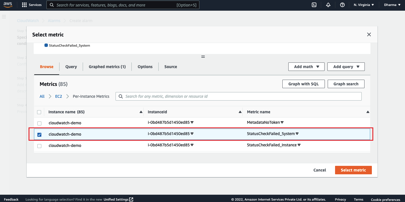Click the AWS top search bar

point(123,5)
